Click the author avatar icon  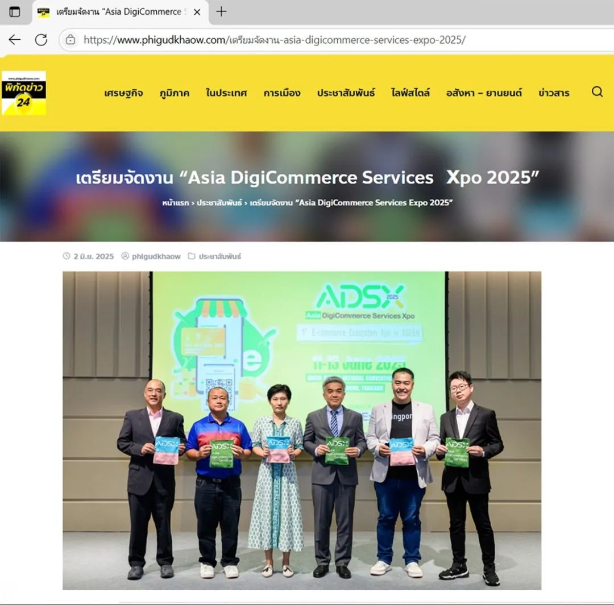pos(125,256)
